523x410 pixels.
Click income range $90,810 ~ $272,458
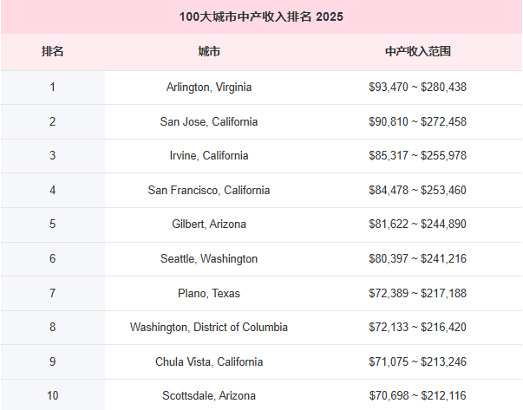pos(417,121)
